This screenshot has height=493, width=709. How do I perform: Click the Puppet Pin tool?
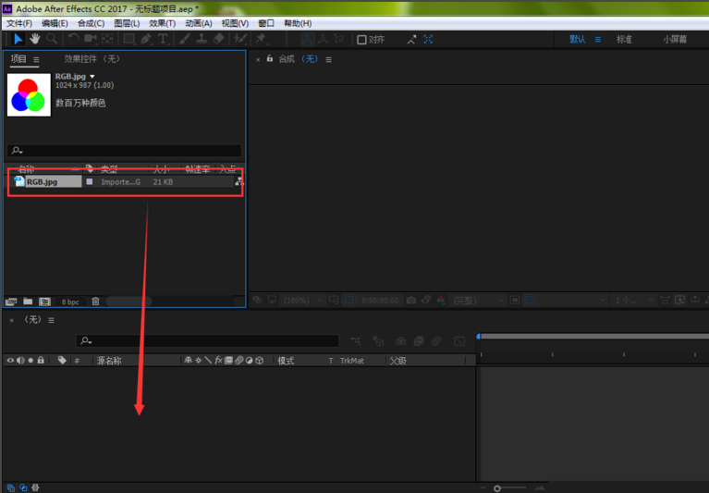(x=262, y=39)
